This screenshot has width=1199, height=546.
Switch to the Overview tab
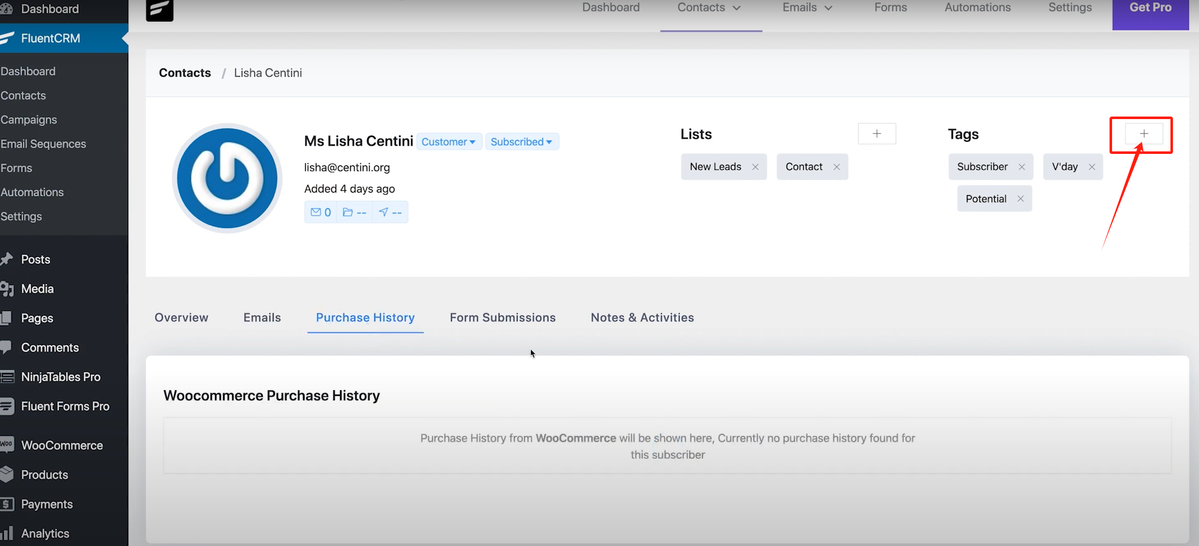(x=181, y=317)
